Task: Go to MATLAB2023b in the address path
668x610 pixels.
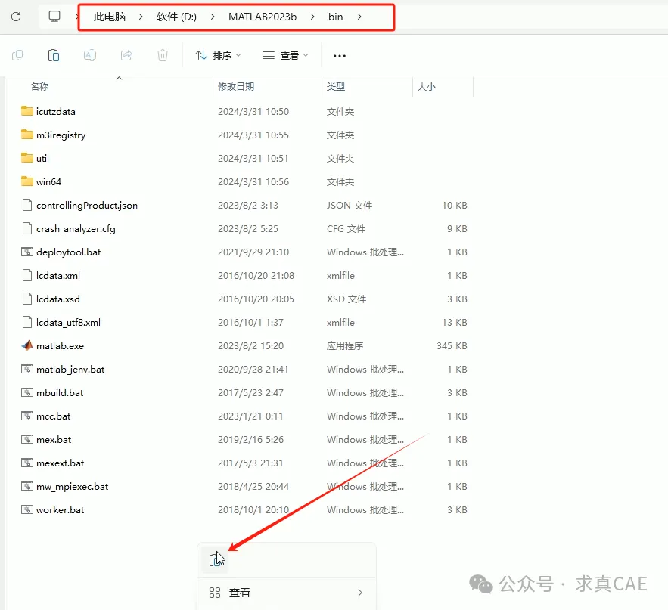Action: 263,17
